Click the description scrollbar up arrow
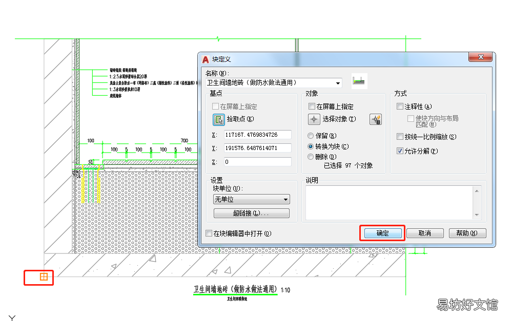Image resolution: width=512 pixels, height=321 pixels. (x=477, y=191)
